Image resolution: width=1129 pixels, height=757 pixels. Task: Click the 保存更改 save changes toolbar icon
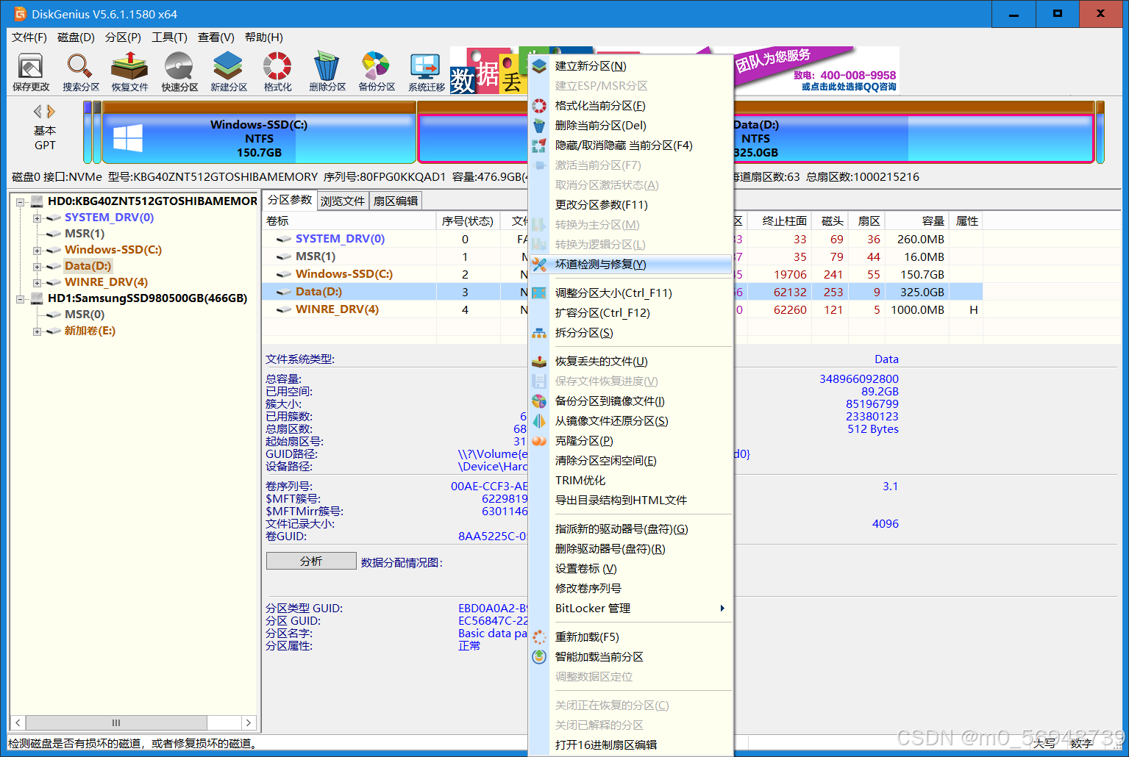click(30, 72)
